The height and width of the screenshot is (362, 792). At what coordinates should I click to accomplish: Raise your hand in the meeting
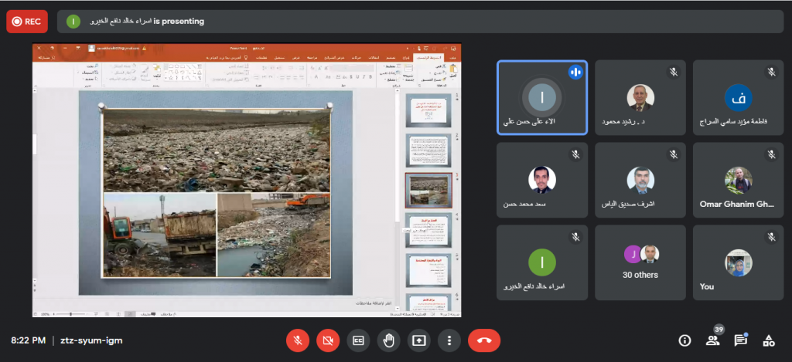388,340
